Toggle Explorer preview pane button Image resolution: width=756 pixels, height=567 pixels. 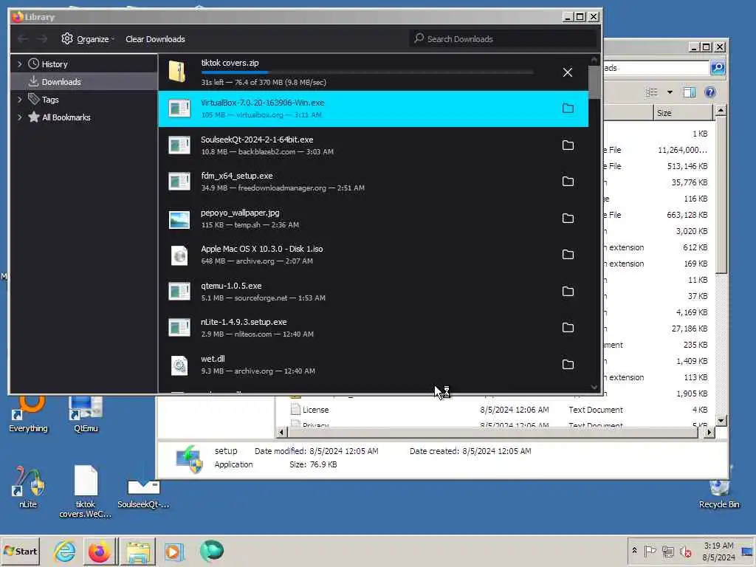pyautogui.click(x=690, y=92)
